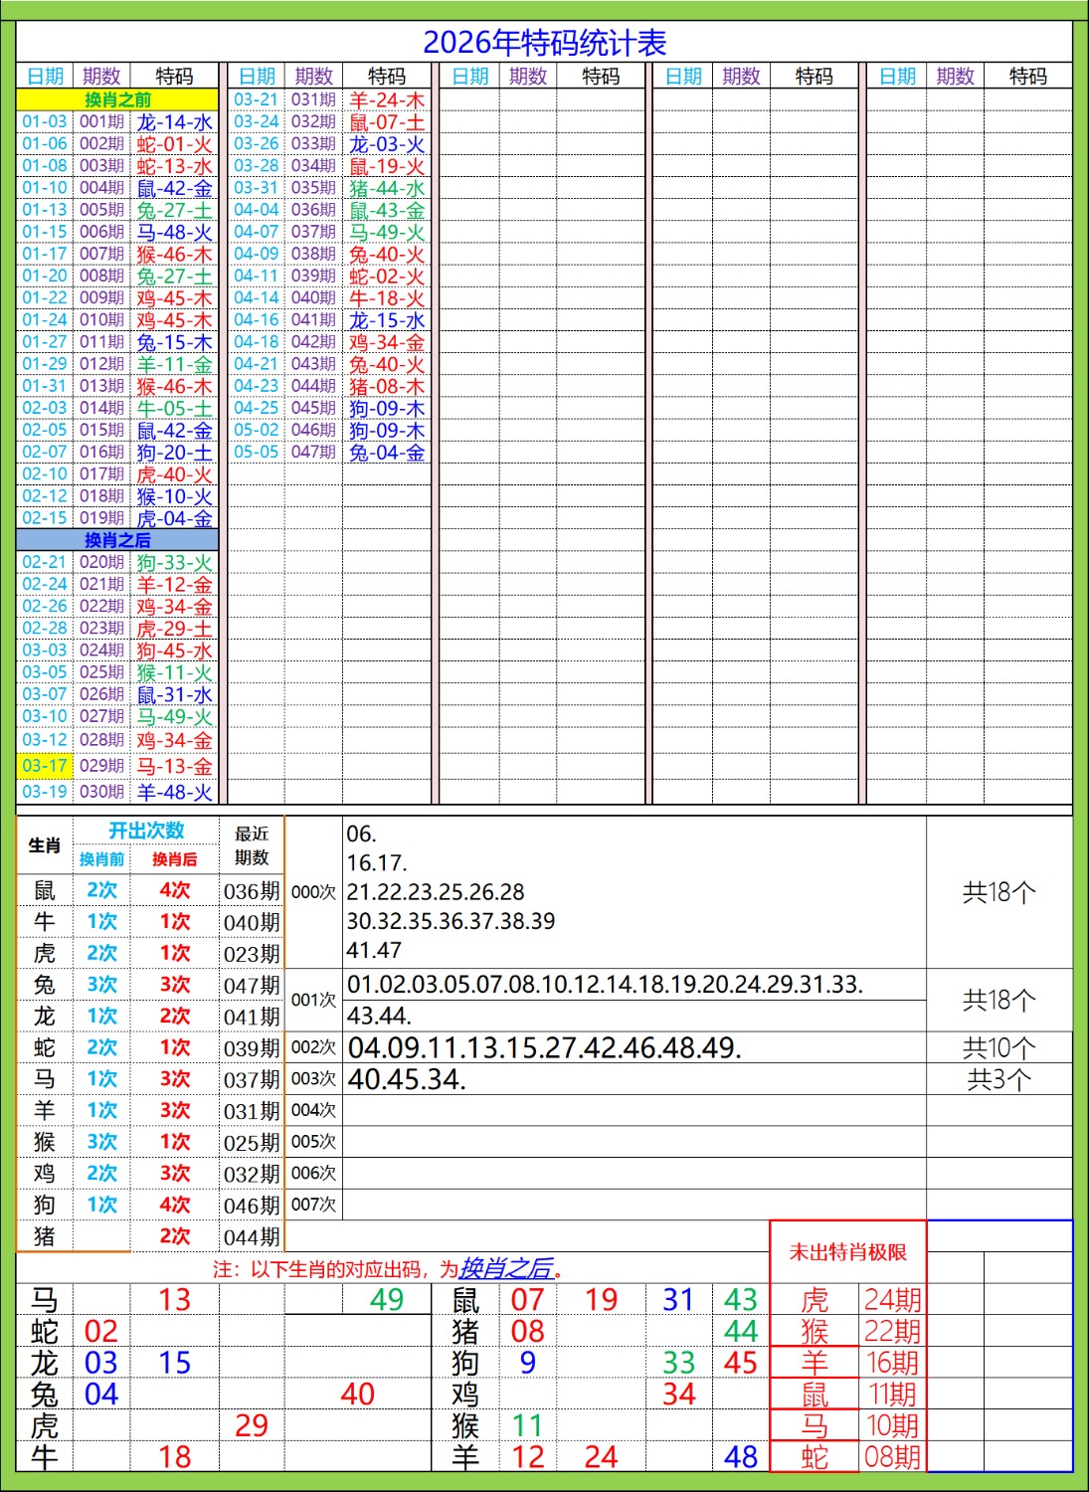Select the result cell 羊-12-金

point(174,584)
